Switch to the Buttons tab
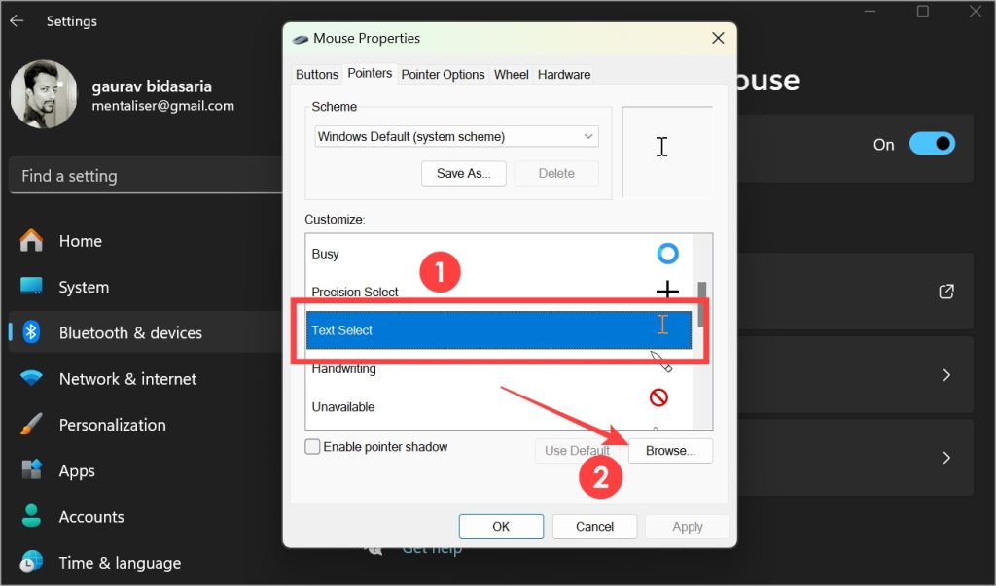This screenshot has height=586, width=996. point(317,74)
